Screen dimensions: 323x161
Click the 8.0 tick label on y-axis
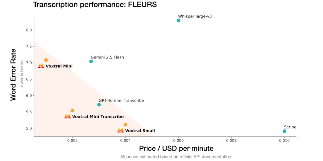[28, 30]
